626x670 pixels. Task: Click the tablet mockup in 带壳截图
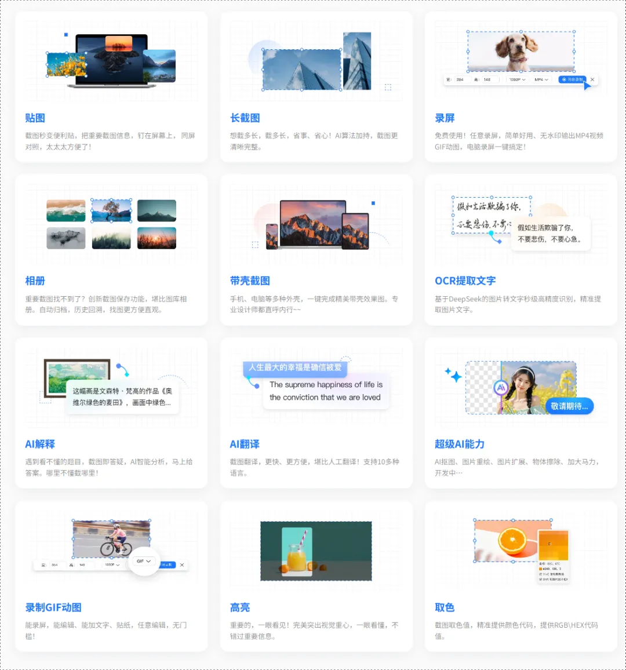tap(355, 231)
